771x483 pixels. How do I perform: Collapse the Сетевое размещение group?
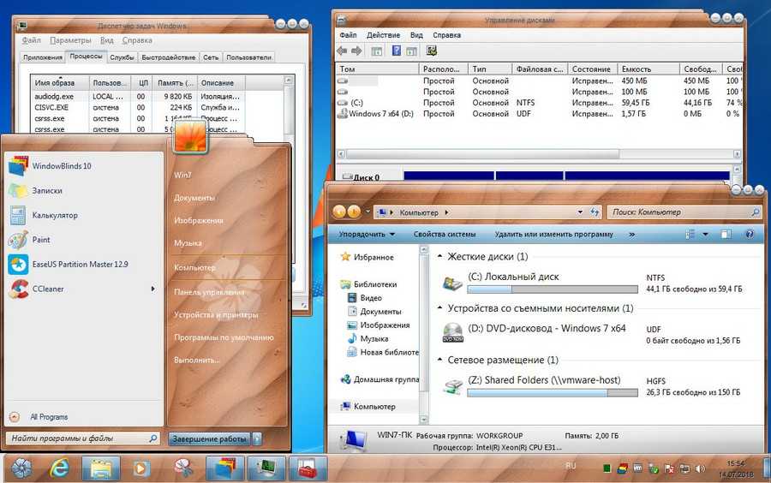[x=439, y=361]
